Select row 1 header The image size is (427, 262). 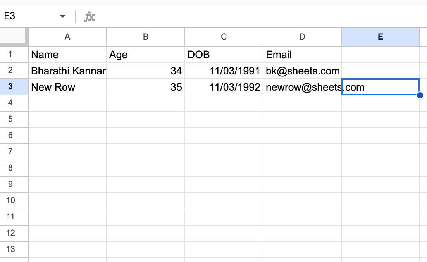pos(10,54)
